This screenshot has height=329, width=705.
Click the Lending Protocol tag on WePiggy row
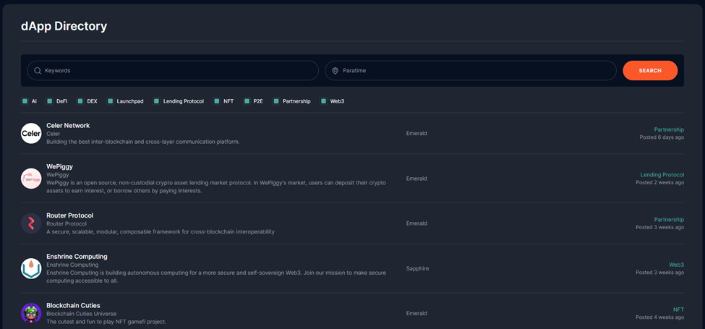point(662,174)
